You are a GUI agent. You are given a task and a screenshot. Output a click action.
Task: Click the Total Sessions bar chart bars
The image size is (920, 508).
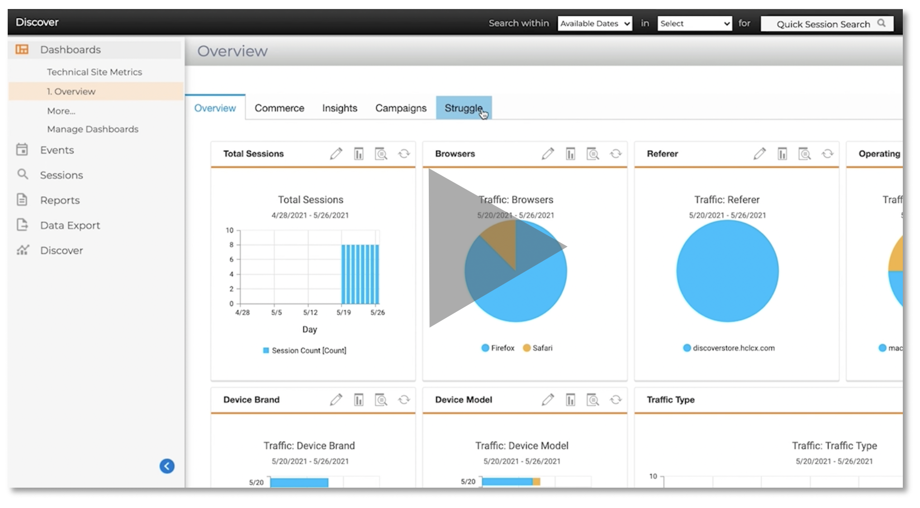[360, 274]
